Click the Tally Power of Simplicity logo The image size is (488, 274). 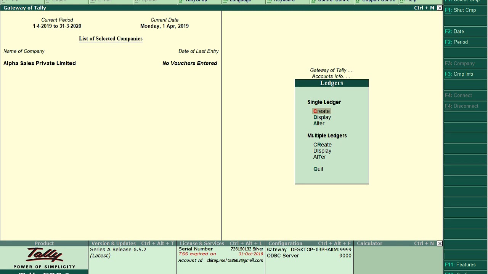coord(44,258)
